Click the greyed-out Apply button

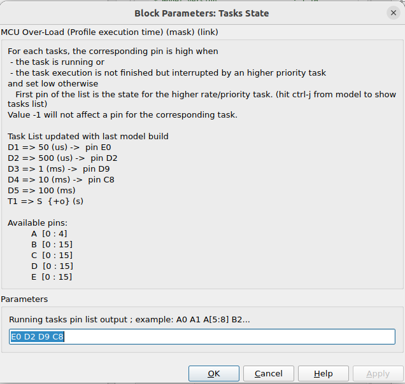pyautogui.click(x=378, y=374)
